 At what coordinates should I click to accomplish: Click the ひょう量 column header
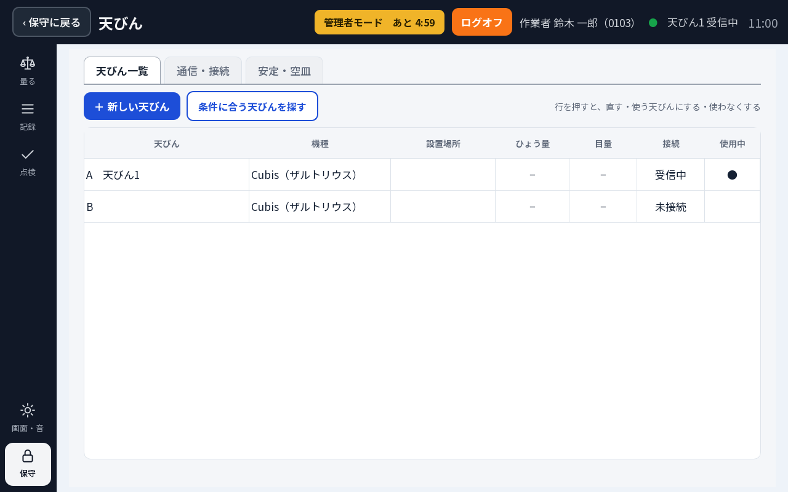[533, 143]
